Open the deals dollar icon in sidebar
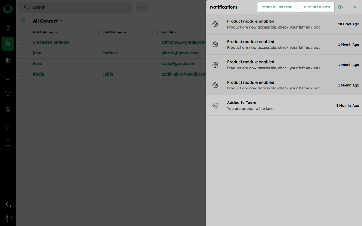The height and width of the screenshot is (226, 362). coord(8,27)
